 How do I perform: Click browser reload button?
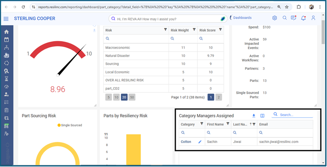(x=23, y=7)
